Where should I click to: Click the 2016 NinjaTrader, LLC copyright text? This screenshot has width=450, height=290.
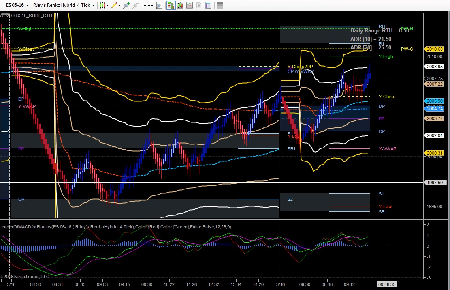point(25,277)
